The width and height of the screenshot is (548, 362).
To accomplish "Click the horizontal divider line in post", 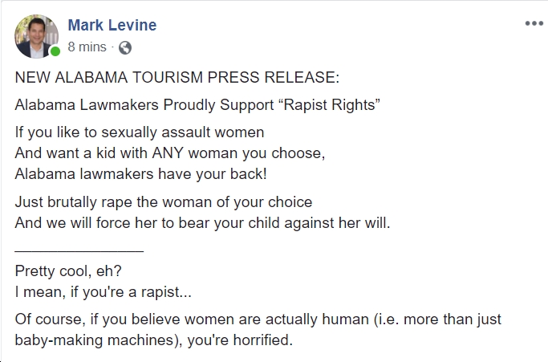I will (79, 251).
